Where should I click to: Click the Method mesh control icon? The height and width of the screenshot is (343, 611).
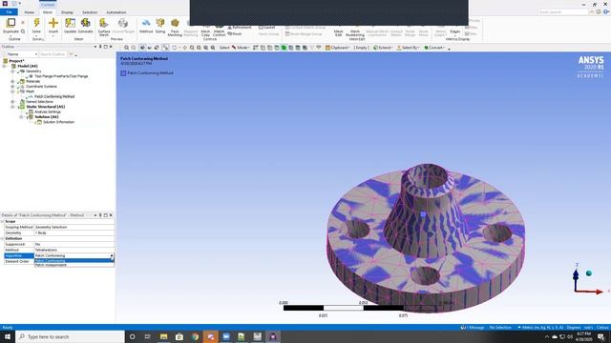pos(146,23)
